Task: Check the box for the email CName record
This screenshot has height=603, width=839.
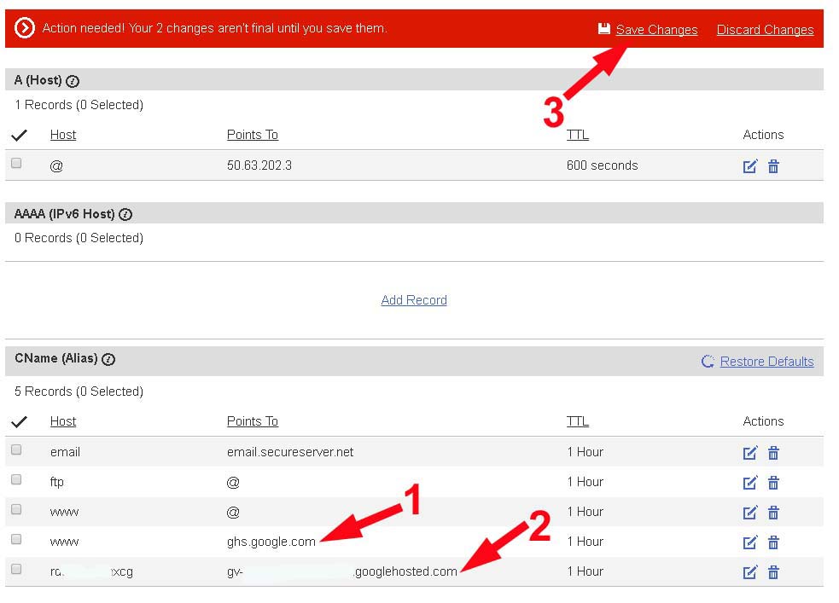Action: [x=16, y=450]
